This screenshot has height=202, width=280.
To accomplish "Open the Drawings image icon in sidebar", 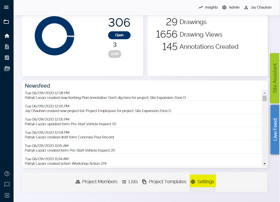I will pos(7,69).
